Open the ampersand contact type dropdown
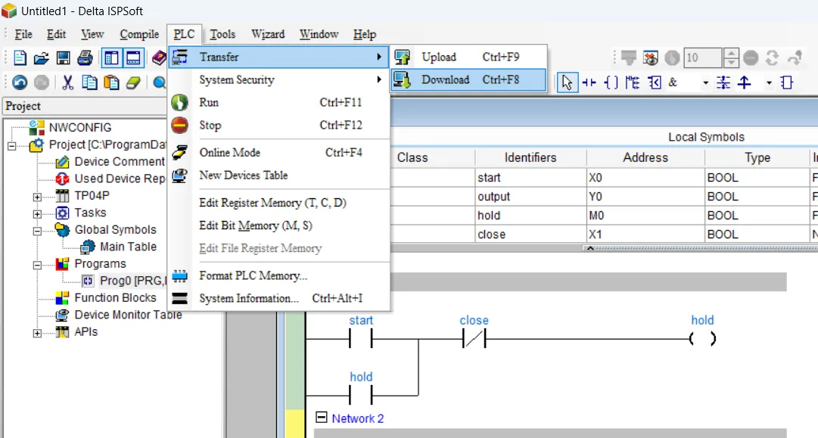 tap(706, 83)
